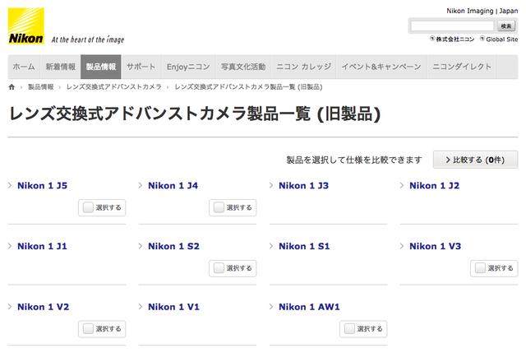This screenshot has width=526, height=362.
Task: Click the Nikon Imaging | Japan text
Action: 482,11
